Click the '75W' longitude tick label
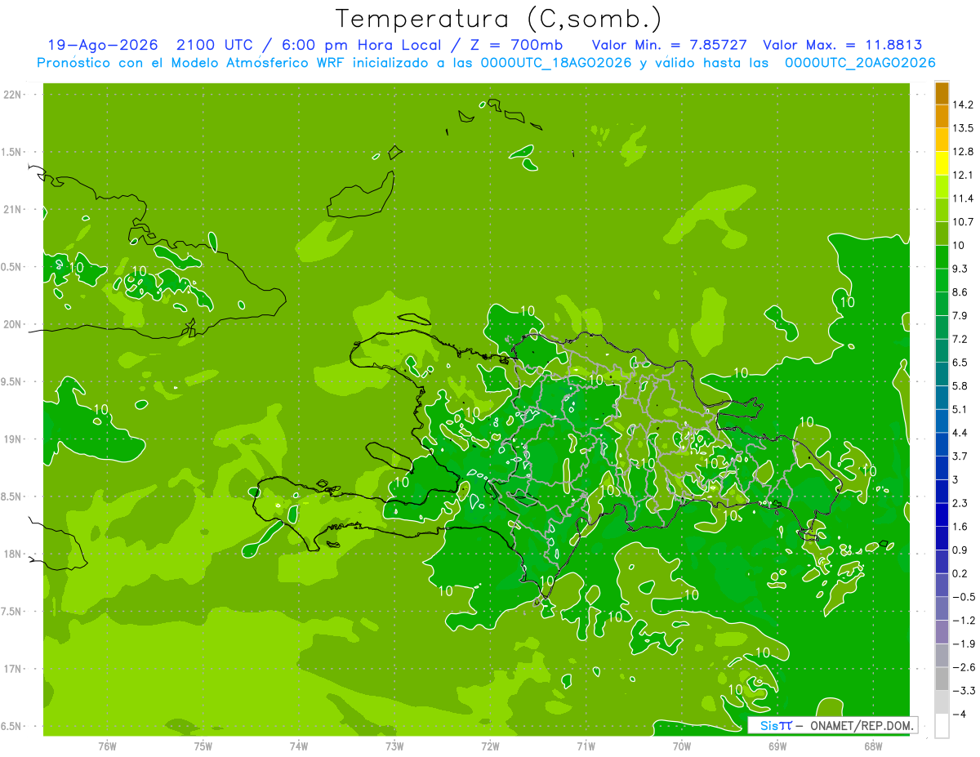980x757 pixels. (203, 746)
